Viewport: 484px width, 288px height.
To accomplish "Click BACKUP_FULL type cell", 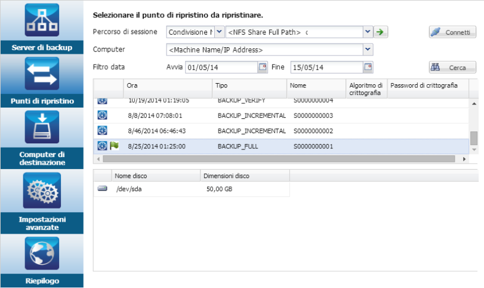I will [x=238, y=146].
